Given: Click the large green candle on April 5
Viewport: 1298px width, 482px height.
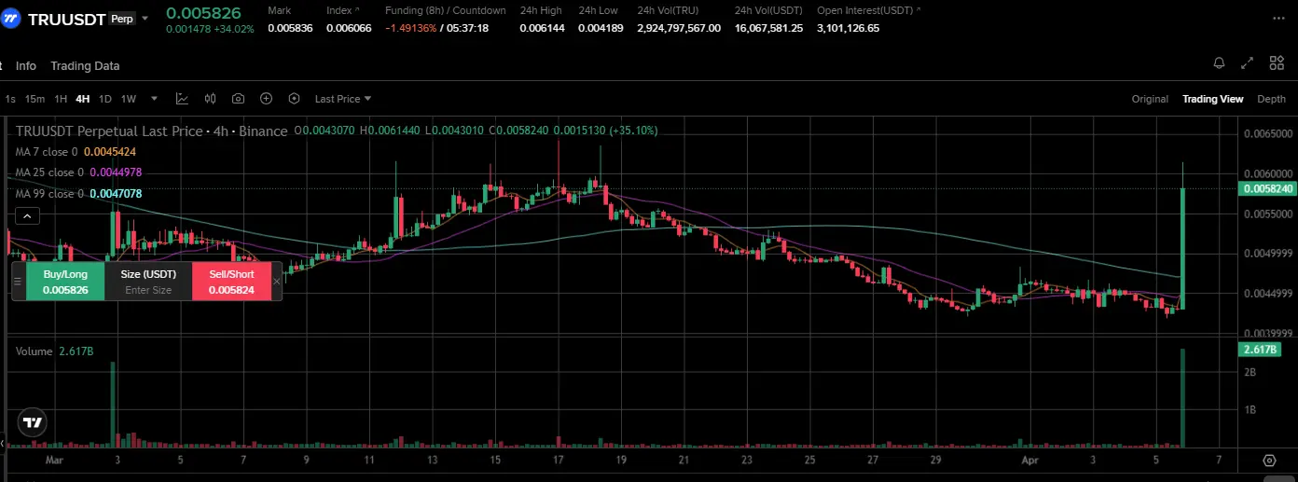Looking at the screenshot, I should click(x=1182, y=247).
